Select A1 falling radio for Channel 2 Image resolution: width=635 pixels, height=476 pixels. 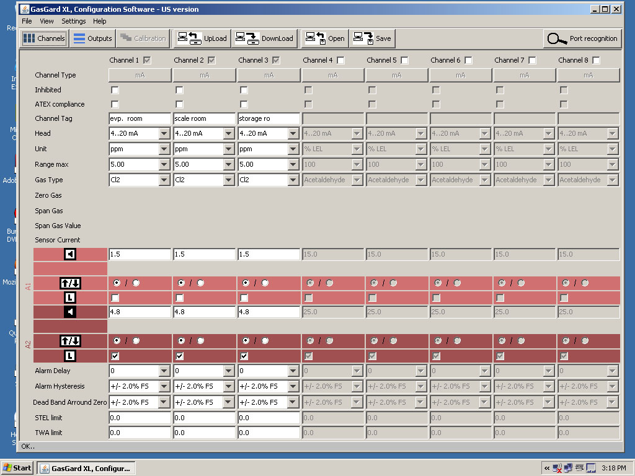tap(200, 283)
